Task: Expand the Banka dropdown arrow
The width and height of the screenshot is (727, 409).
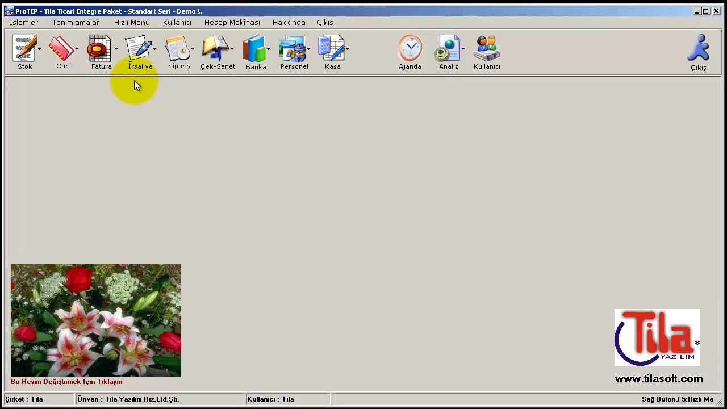Action: (268, 49)
